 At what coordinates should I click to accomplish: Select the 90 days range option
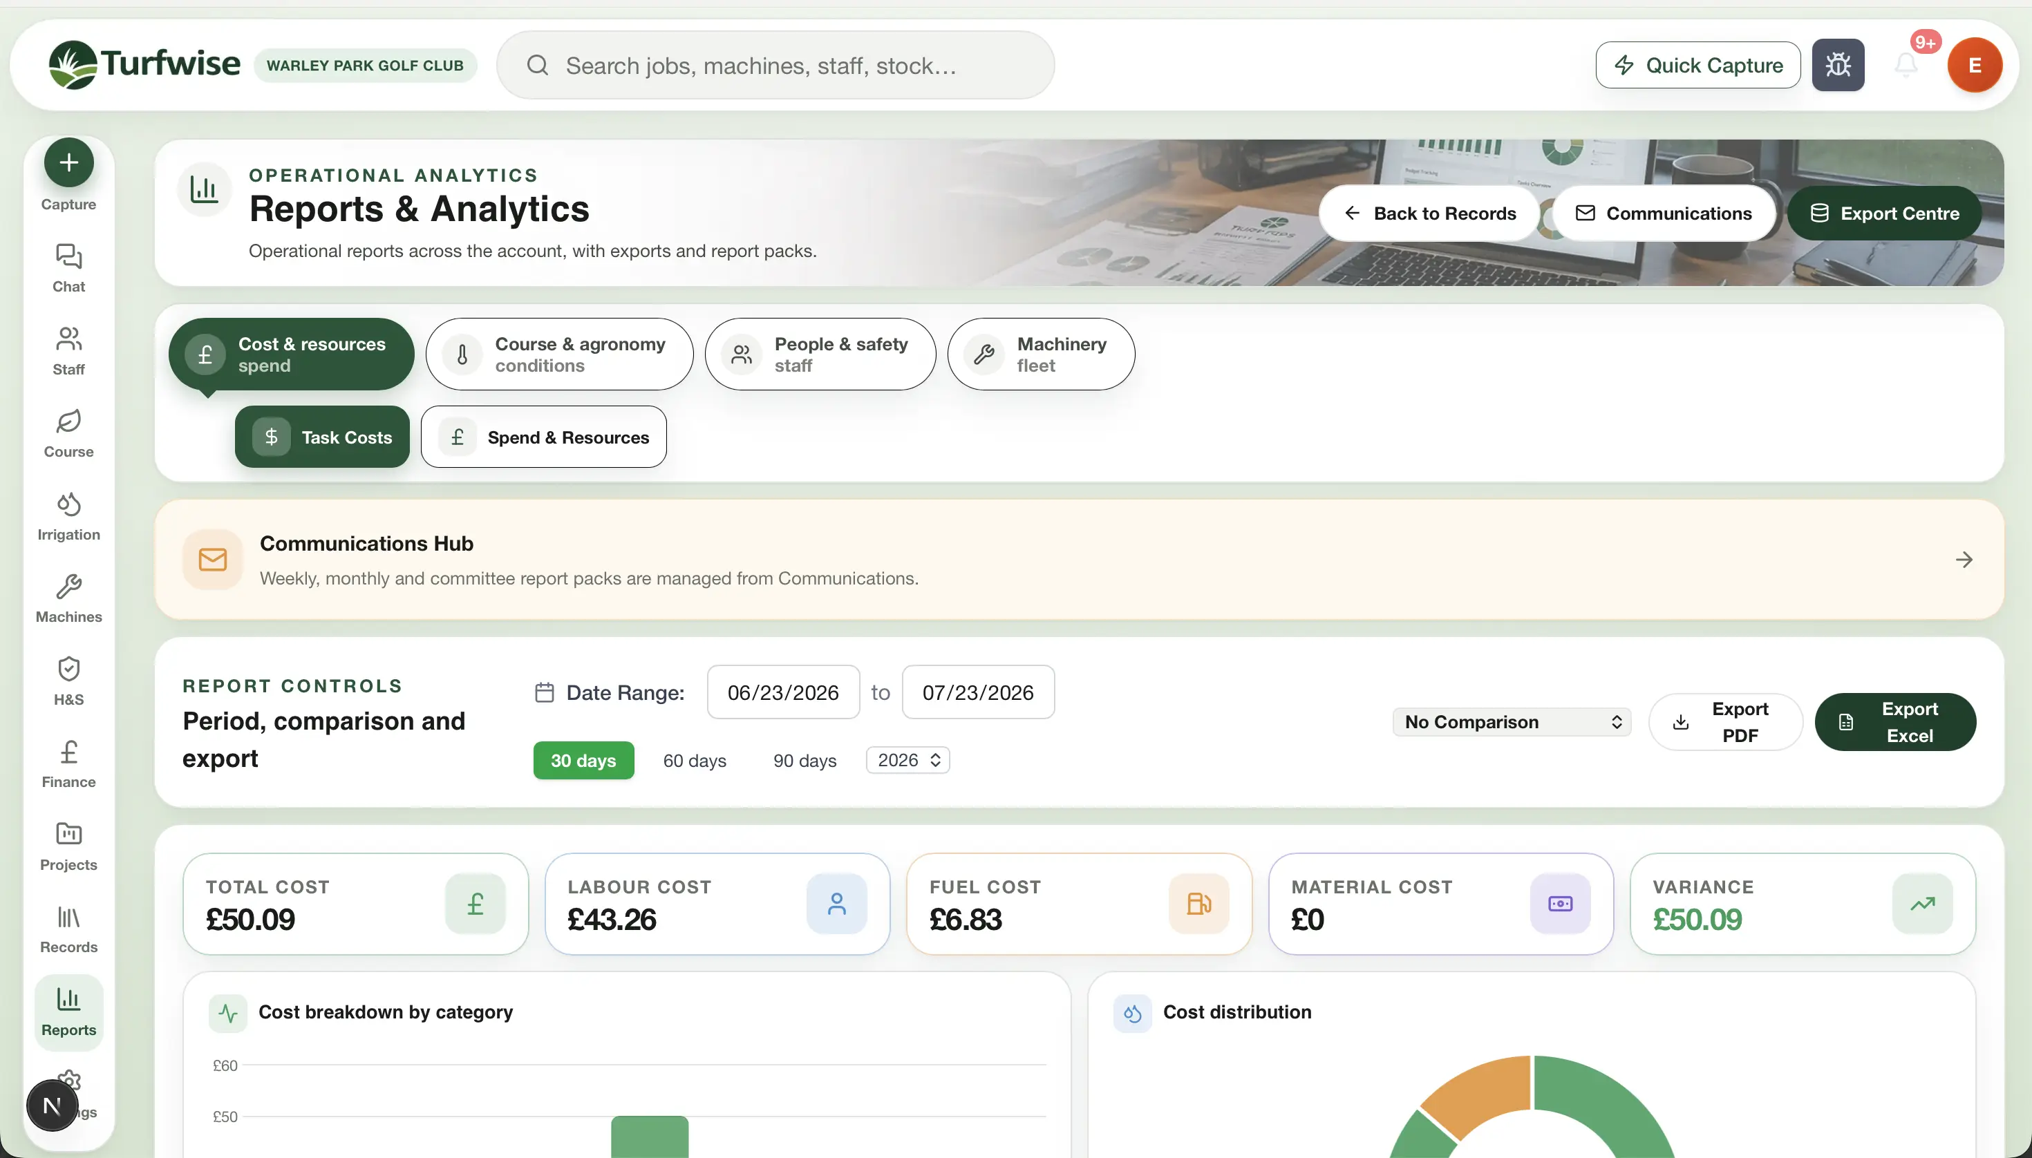(x=805, y=760)
